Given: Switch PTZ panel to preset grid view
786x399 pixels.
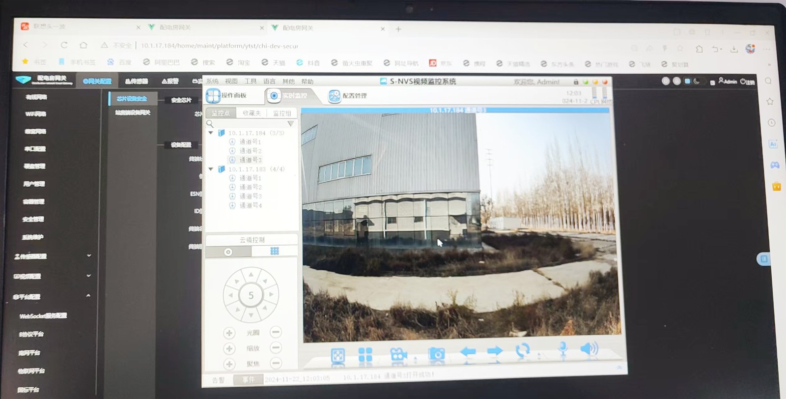Looking at the screenshot, I should pyautogui.click(x=274, y=251).
